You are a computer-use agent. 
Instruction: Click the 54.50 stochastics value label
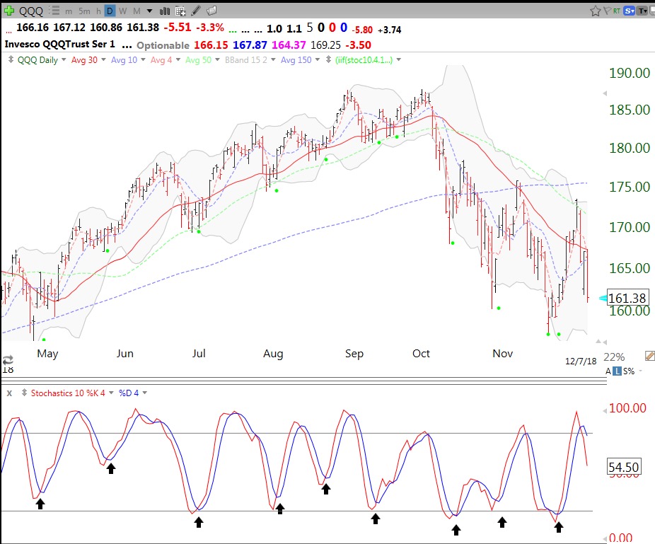(x=624, y=467)
